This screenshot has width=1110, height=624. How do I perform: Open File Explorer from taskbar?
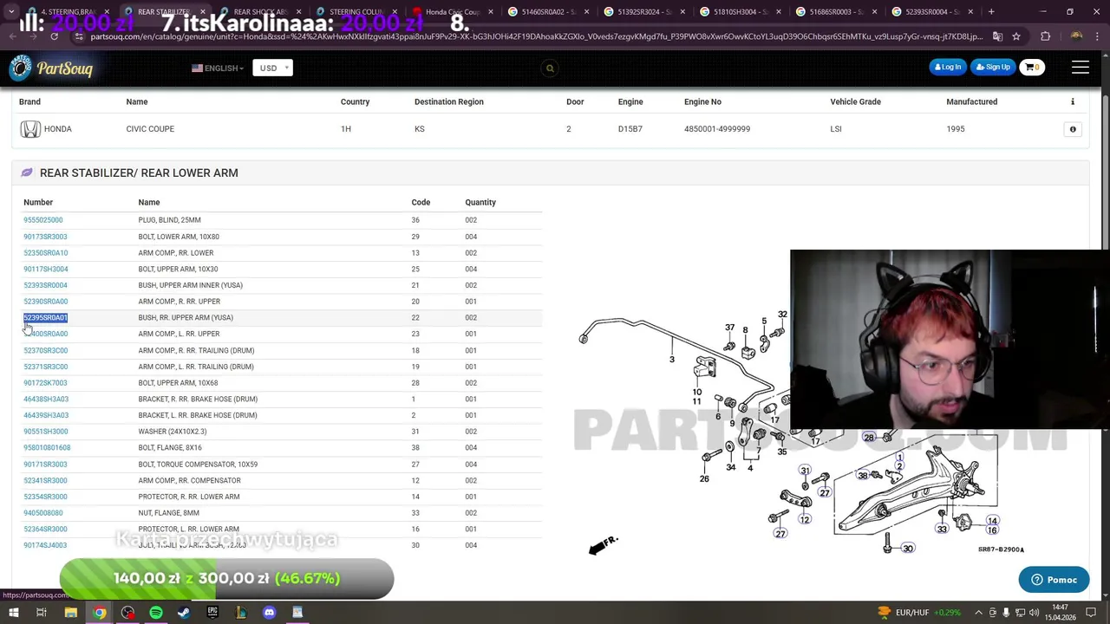click(71, 613)
